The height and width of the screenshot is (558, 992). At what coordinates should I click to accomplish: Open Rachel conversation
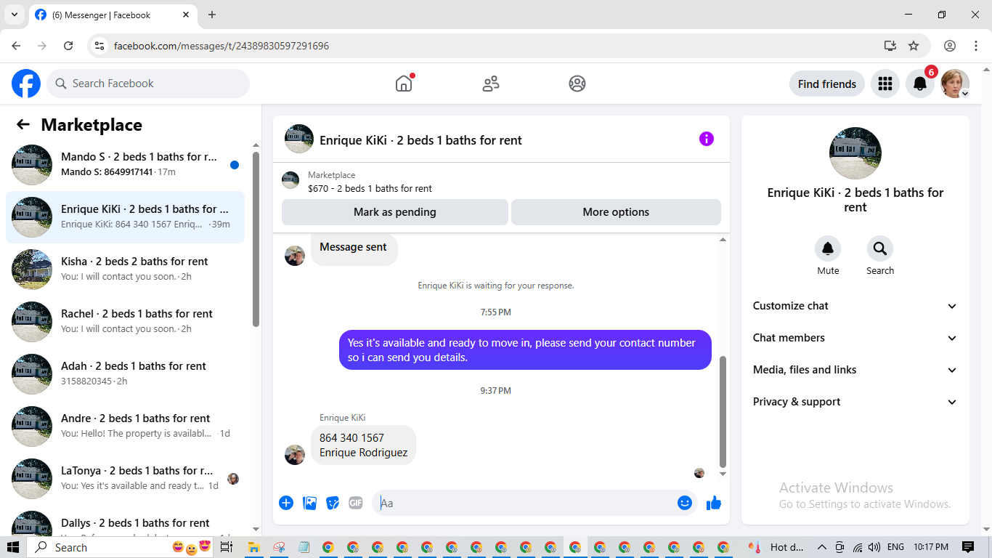pyautogui.click(x=125, y=322)
